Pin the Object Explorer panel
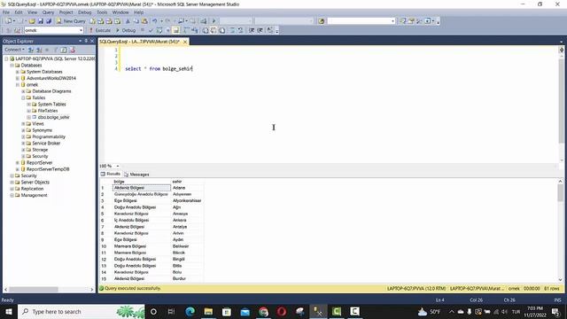 [x=86, y=41]
